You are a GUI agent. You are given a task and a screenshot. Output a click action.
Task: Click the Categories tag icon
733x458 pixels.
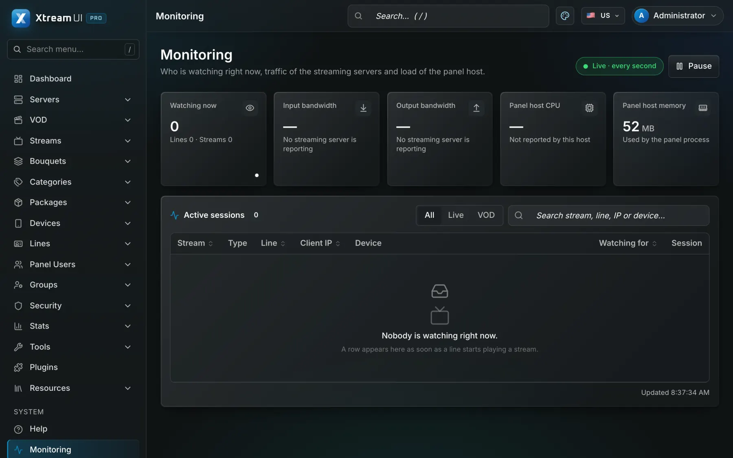[x=18, y=182]
